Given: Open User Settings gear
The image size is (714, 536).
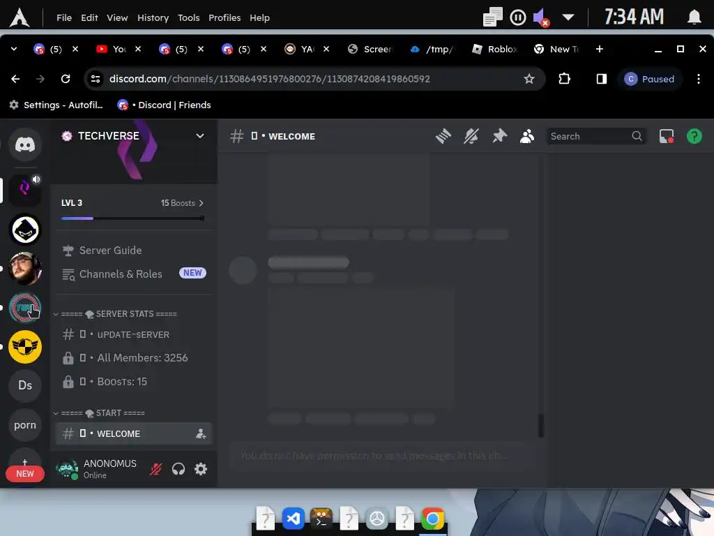Looking at the screenshot, I should point(201,469).
